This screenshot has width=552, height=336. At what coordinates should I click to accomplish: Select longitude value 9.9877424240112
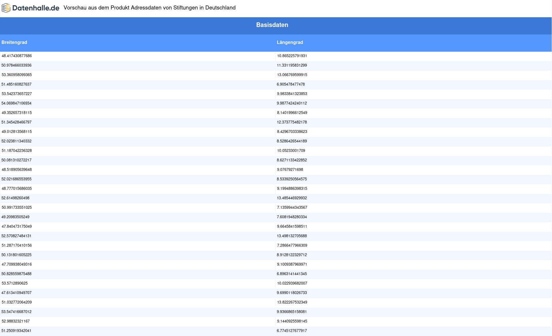click(x=292, y=103)
